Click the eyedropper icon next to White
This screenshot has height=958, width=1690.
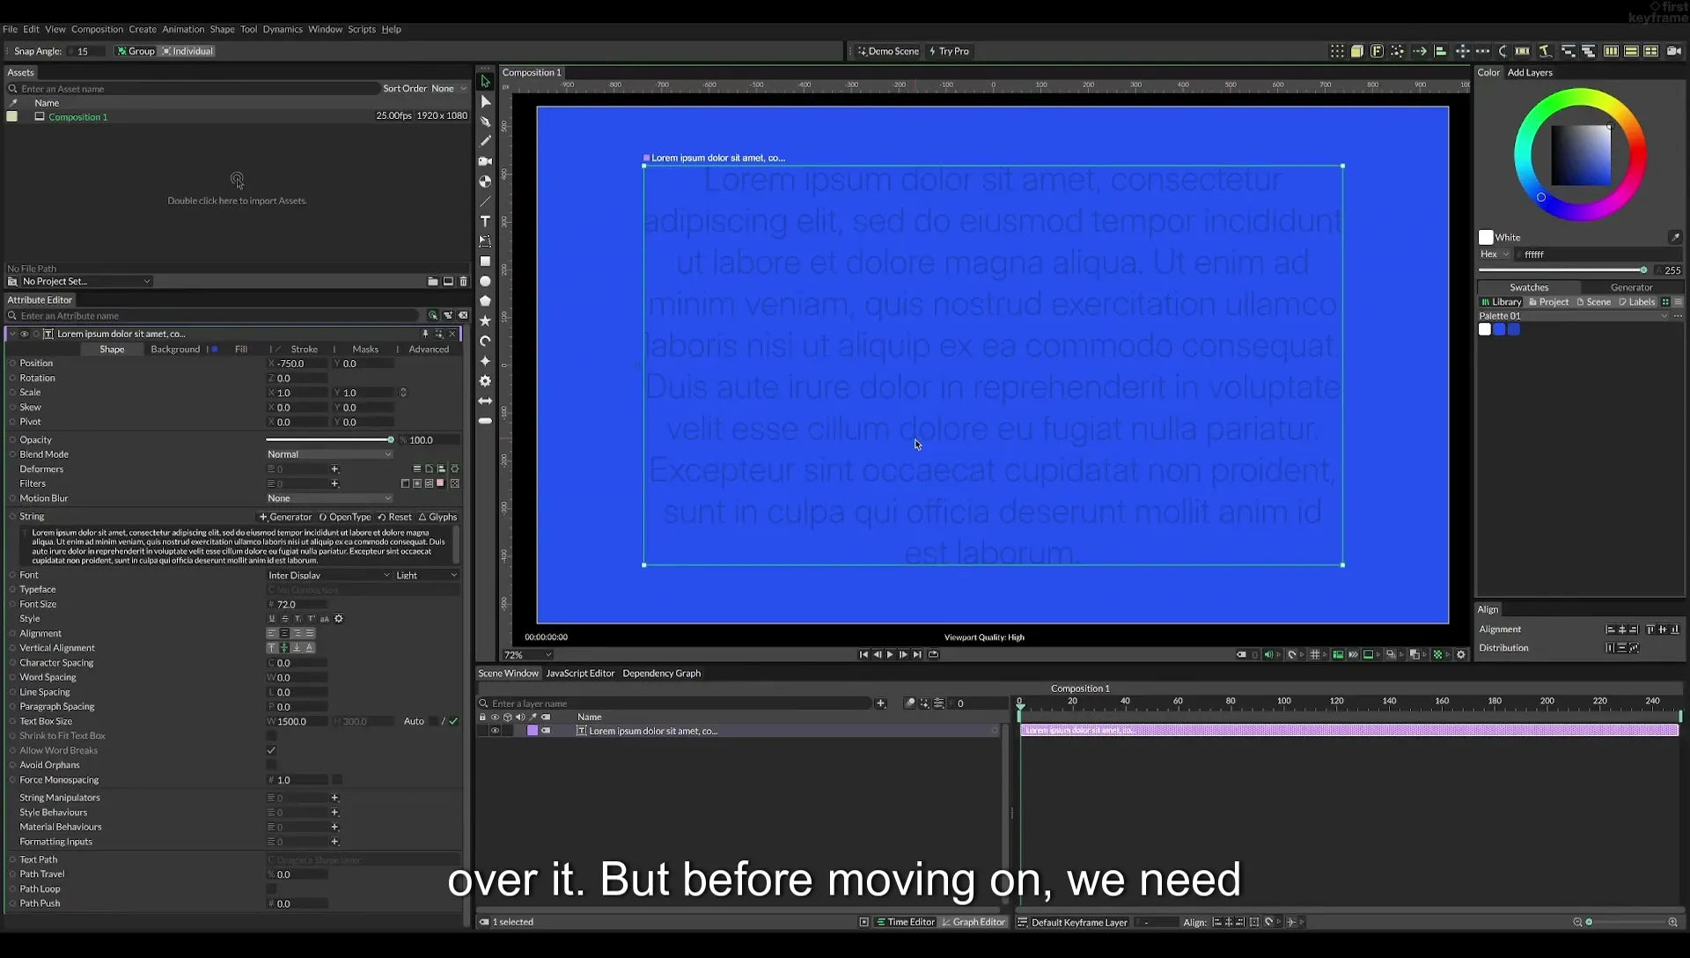pyautogui.click(x=1675, y=237)
